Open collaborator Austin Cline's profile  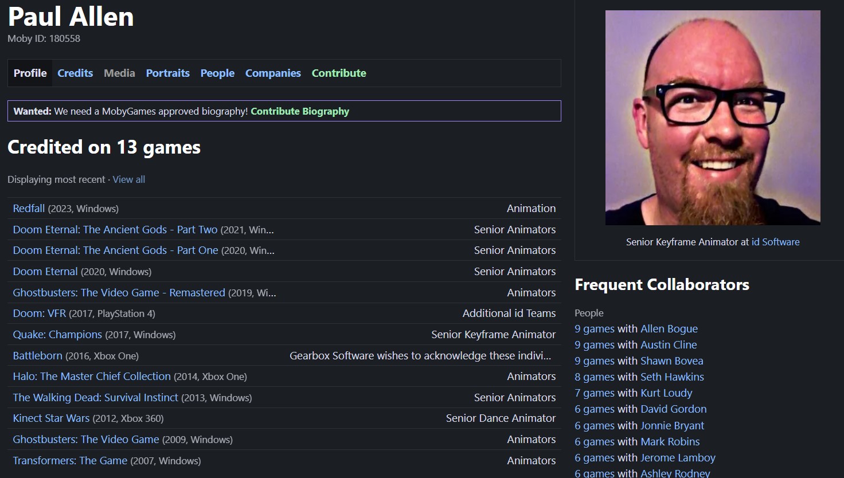click(669, 345)
